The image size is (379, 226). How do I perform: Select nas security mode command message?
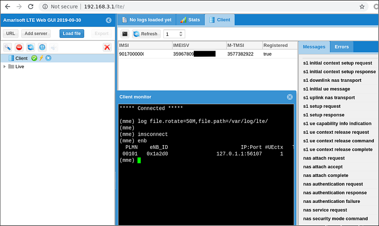(x=335, y=219)
